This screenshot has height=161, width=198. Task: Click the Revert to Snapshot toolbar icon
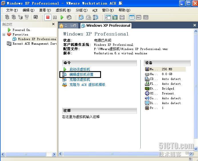[88, 17]
